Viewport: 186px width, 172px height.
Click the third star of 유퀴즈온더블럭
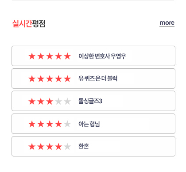coord(50,79)
